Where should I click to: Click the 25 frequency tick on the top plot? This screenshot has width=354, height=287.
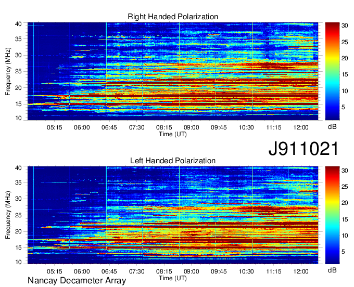[x=18, y=71]
